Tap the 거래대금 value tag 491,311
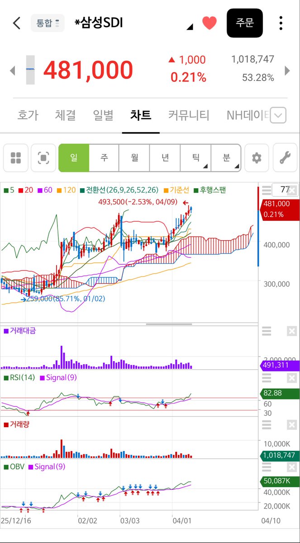 (x=279, y=366)
